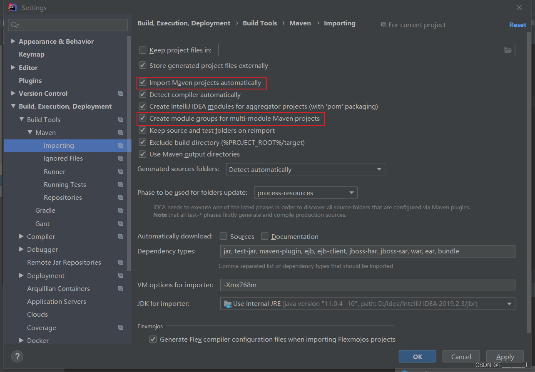Open JDK for importer dropdown

368,303
